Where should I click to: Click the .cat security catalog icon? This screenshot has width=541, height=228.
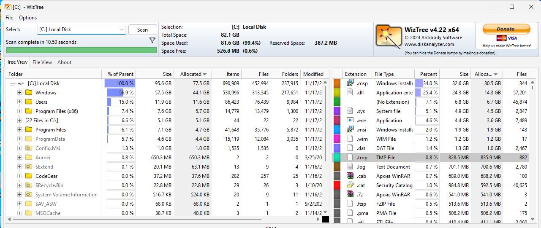coord(350,185)
